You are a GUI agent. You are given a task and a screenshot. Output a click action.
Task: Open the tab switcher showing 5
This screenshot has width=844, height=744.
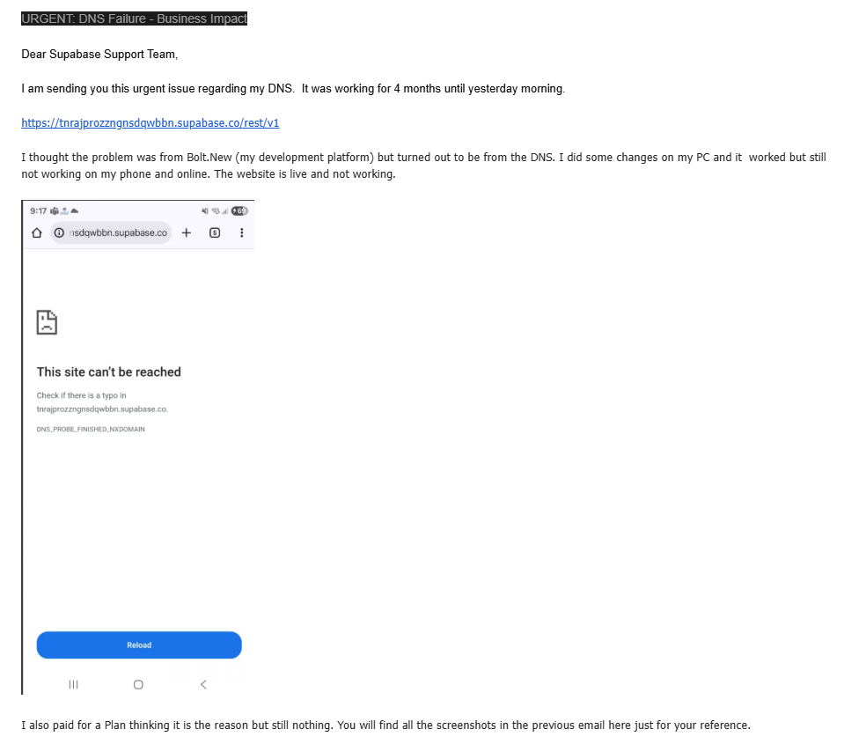pos(215,232)
